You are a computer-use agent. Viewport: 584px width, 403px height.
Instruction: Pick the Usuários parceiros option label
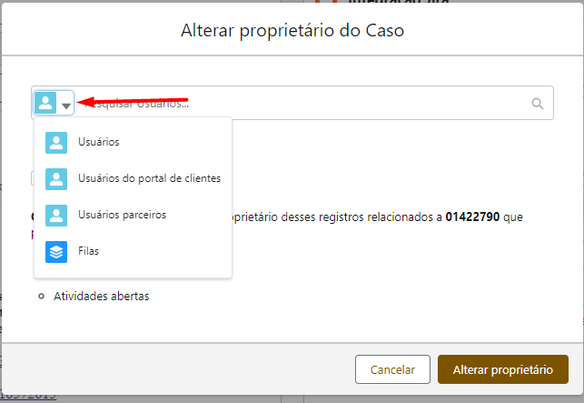click(x=123, y=215)
